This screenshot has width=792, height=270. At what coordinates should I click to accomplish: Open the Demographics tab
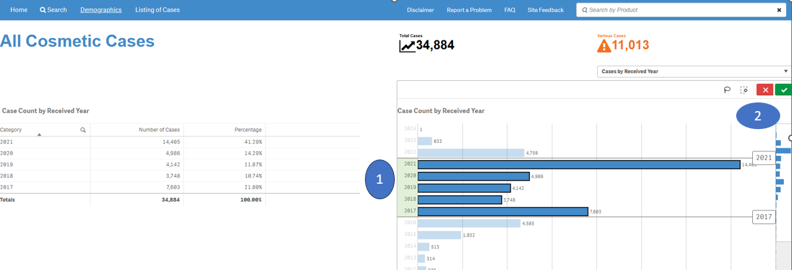pos(101,10)
